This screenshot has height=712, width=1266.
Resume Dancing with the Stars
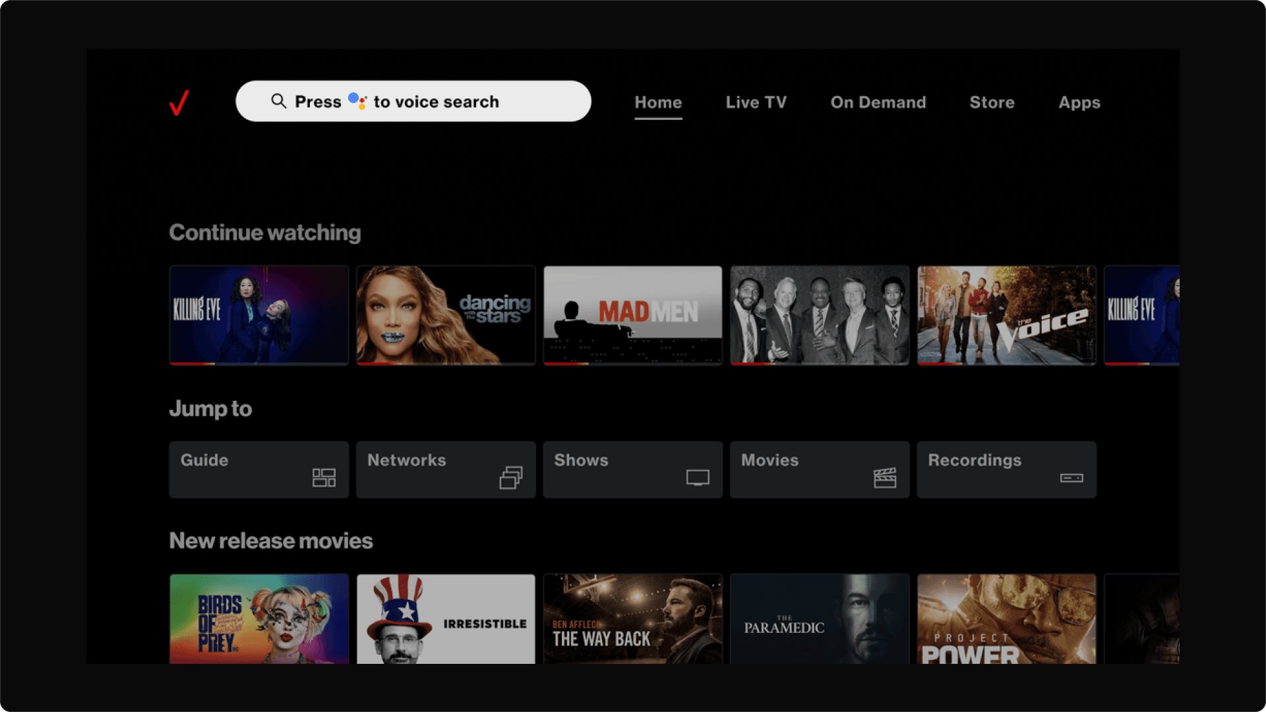tap(446, 315)
